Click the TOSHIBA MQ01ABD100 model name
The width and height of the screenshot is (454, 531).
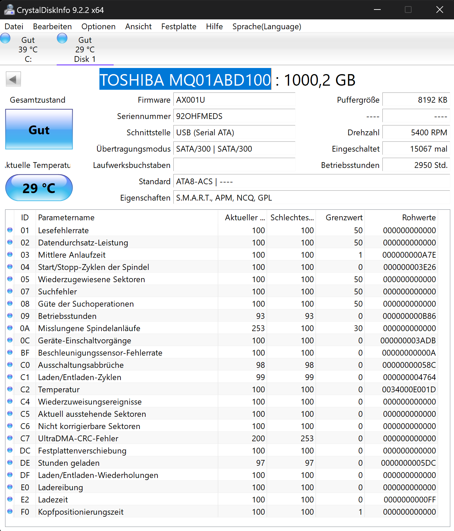[x=185, y=80]
